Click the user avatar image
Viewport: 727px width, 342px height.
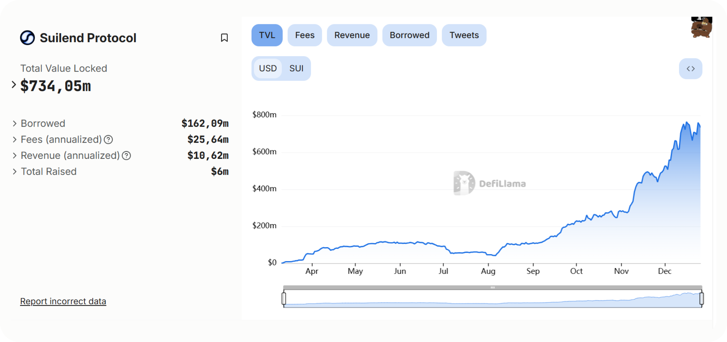click(x=701, y=27)
